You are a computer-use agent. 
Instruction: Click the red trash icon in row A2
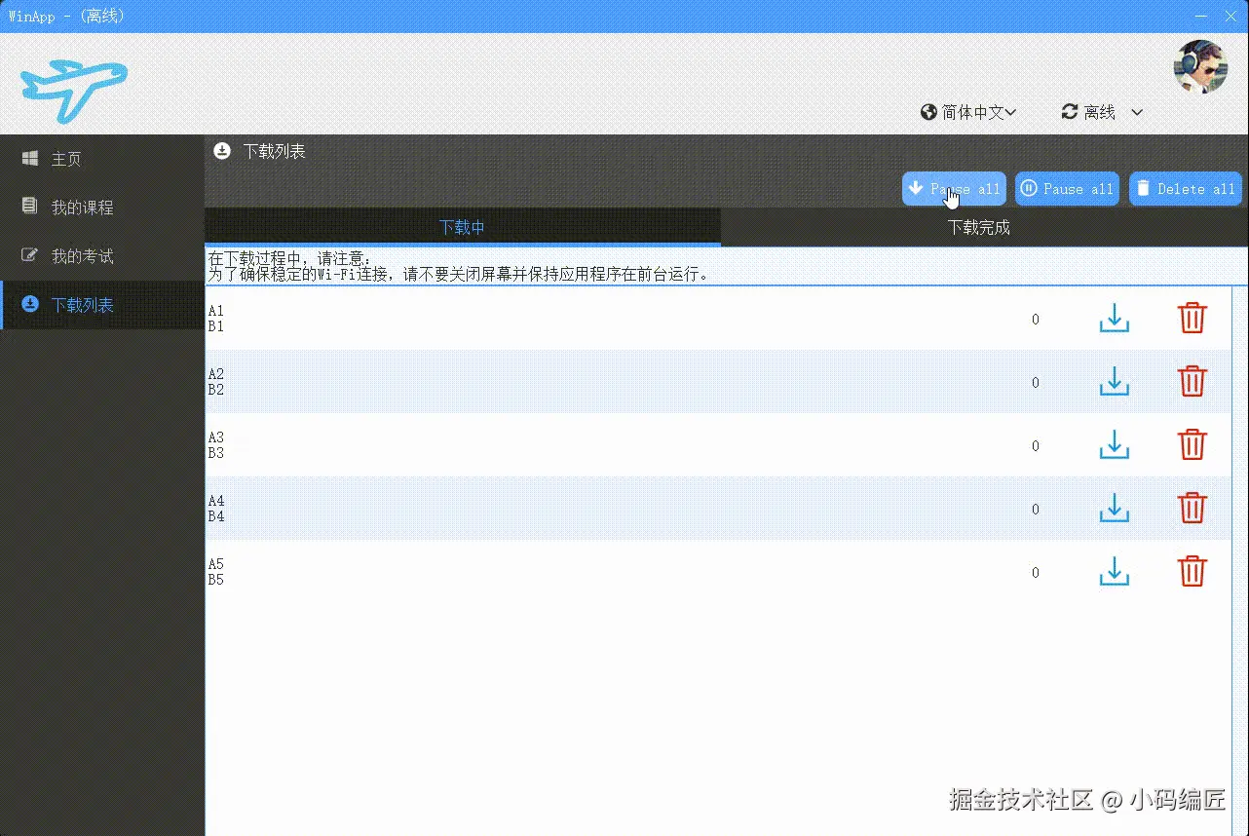pyautogui.click(x=1192, y=382)
